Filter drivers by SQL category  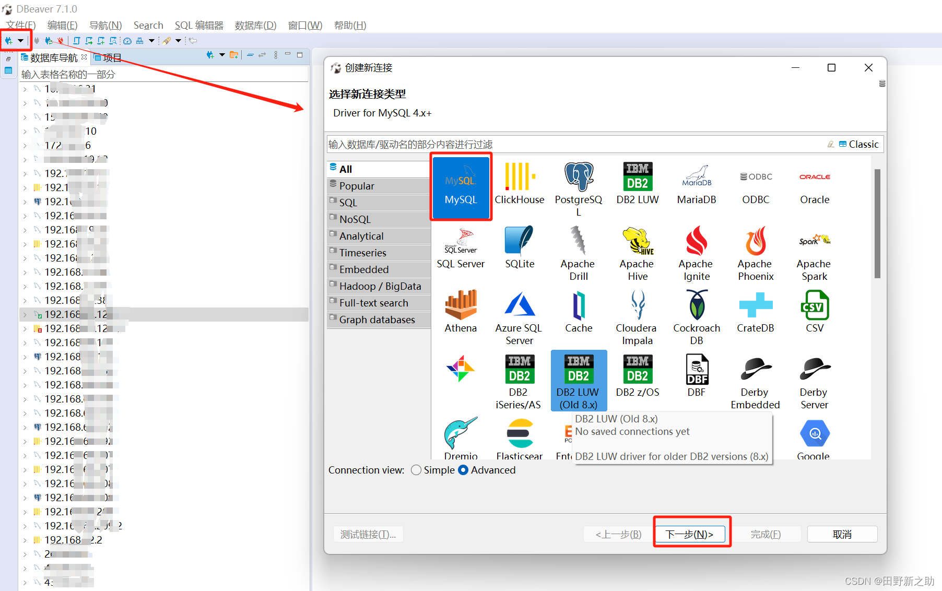pos(379,203)
